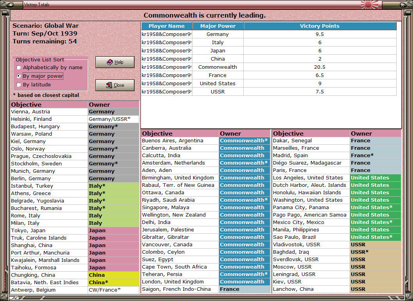Select the United States row in victory table
The height and width of the screenshot is (301, 413).
tap(269, 84)
